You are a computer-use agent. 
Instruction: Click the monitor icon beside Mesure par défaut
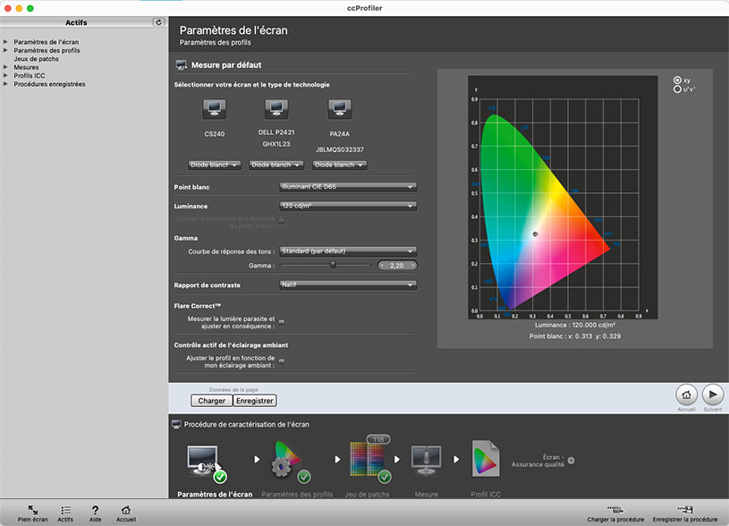[182, 65]
